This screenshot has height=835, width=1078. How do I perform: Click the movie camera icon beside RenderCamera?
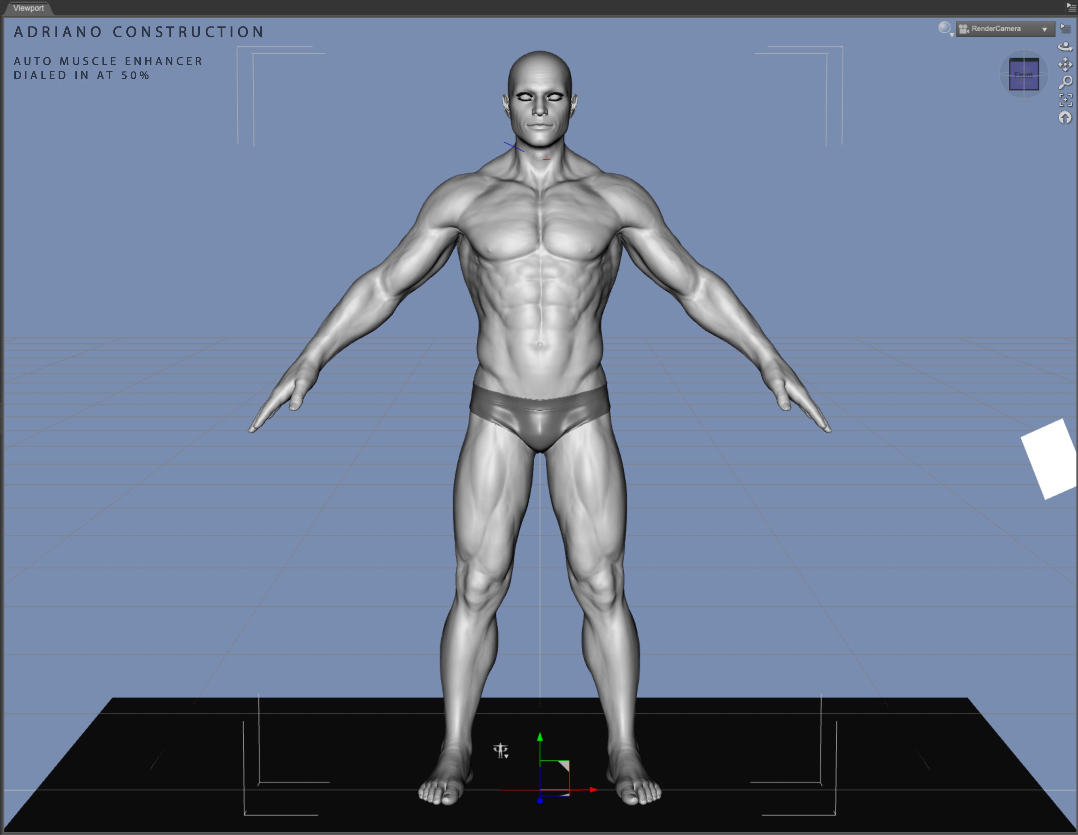(963, 29)
